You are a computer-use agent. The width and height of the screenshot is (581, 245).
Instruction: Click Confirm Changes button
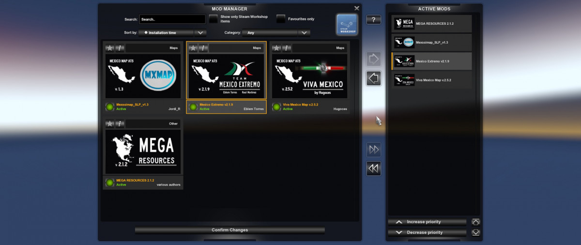pyautogui.click(x=229, y=230)
